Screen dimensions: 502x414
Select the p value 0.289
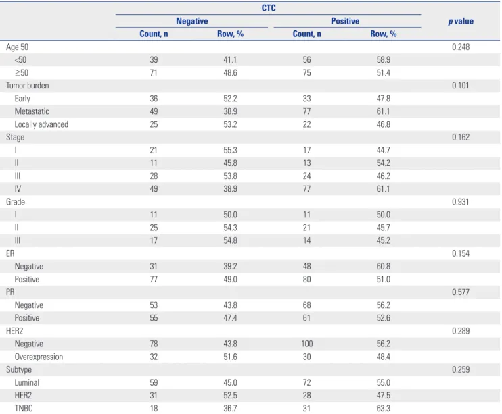click(461, 331)
